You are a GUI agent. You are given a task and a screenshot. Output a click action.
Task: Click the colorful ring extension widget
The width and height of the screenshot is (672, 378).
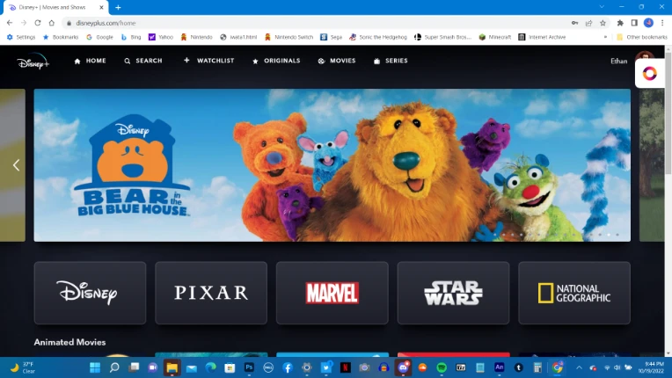coord(649,73)
